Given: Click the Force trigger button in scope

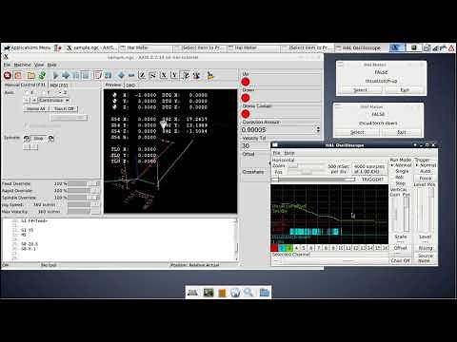Looking at the screenshot, I should point(426,179).
